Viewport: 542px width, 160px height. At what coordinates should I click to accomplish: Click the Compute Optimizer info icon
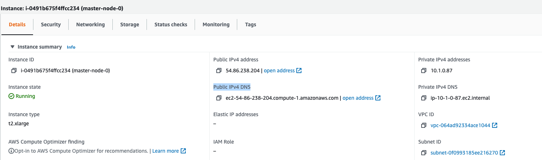pos(11,151)
